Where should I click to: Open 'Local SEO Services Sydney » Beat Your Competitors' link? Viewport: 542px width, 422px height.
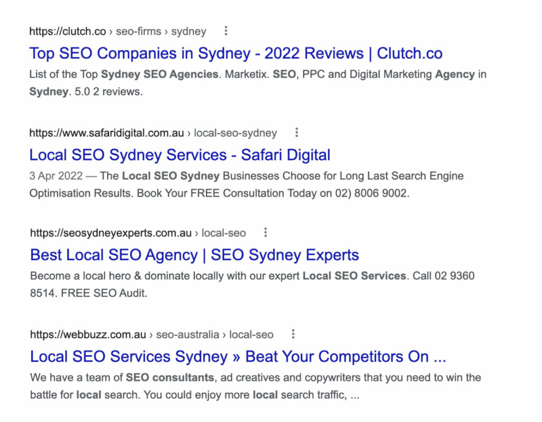pyautogui.click(x=238, y=356)
